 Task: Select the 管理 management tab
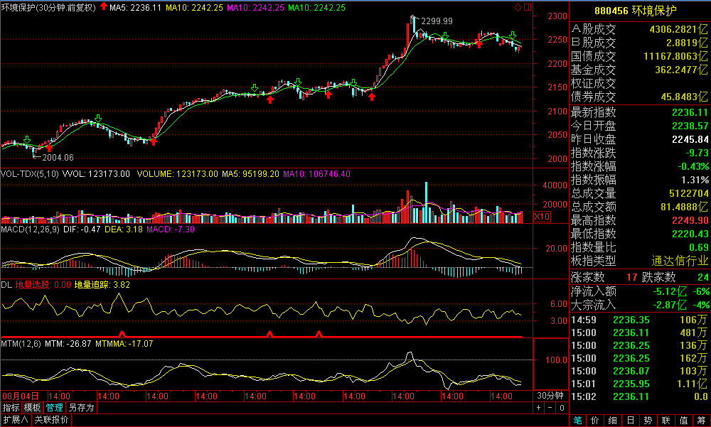pyautogui.click(x=54, y=408)
